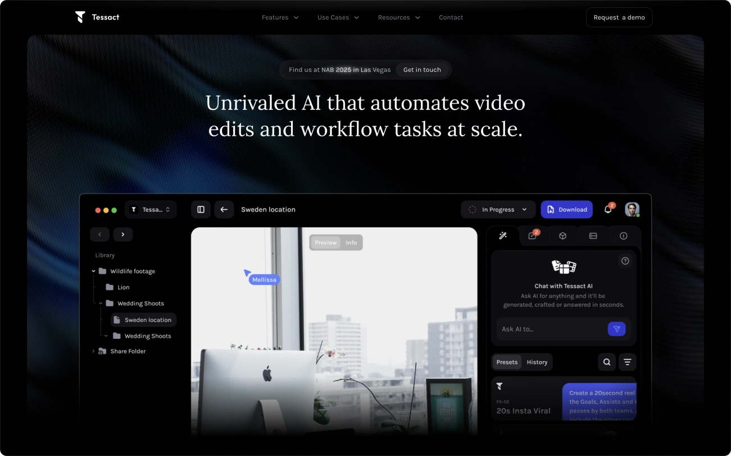Collapse the Wildlife footage folder
The width and height of the screenshot is (731, 456).
click(x=94, y=271)
